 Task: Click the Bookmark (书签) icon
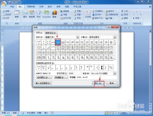pos(64,15)
